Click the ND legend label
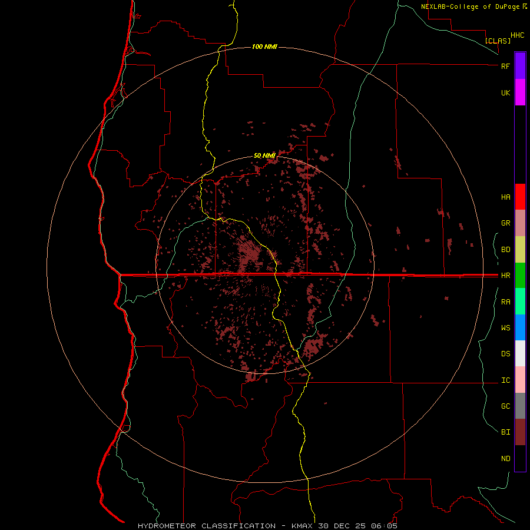The image size is (530, 530). click(x=506, y=459)
